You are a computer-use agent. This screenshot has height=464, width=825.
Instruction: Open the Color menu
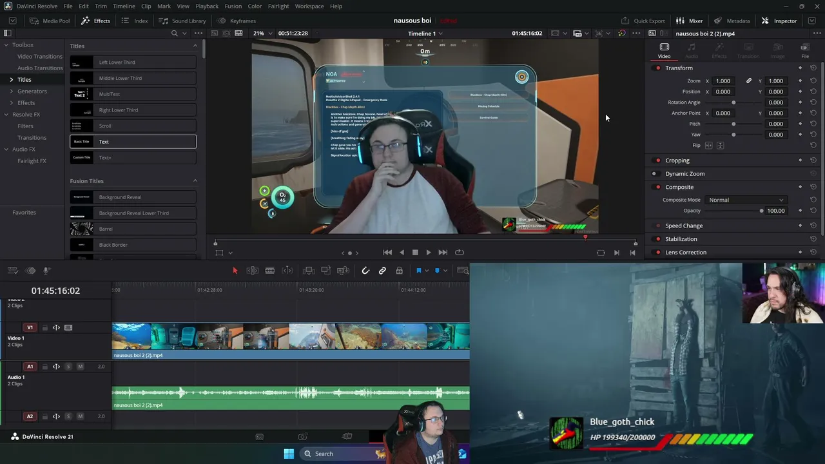(255, 6)
